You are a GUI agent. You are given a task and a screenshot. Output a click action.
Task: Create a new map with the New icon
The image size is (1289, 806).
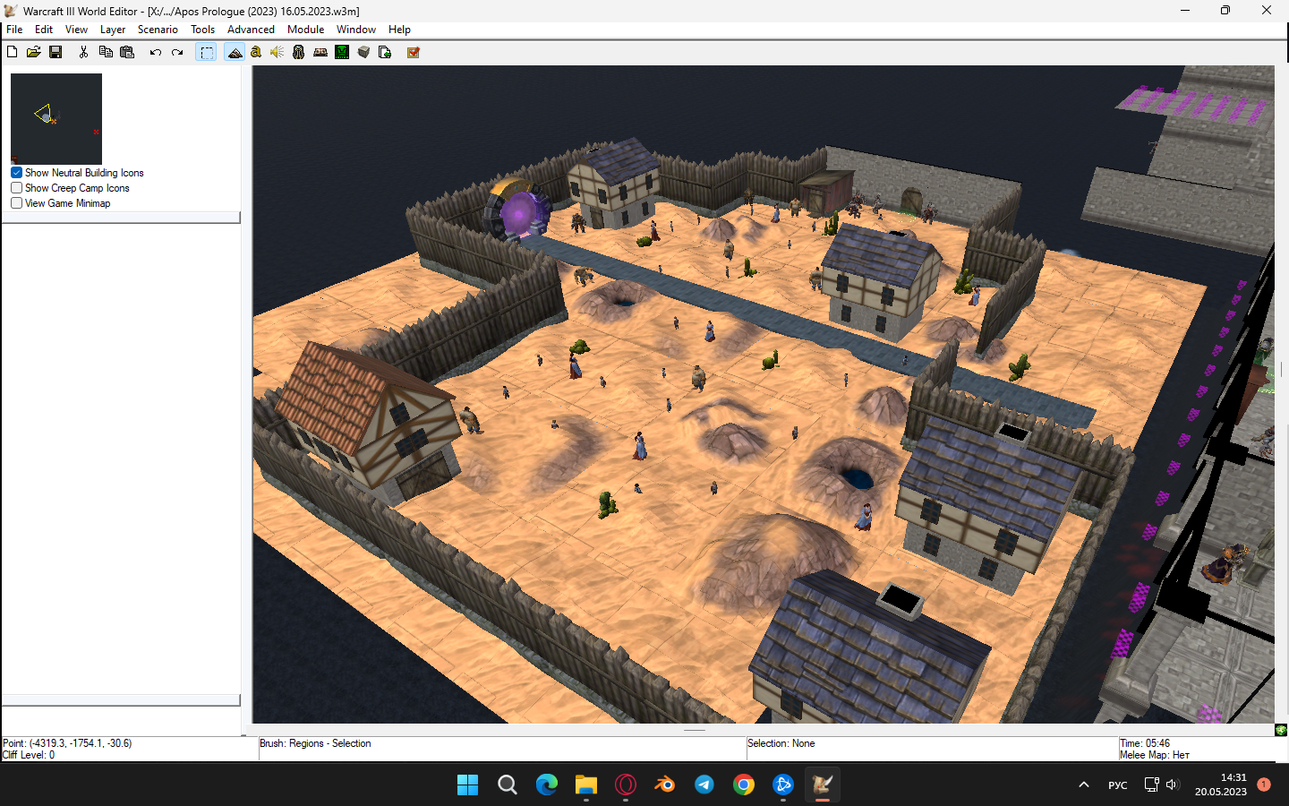[x=13, y=52]
